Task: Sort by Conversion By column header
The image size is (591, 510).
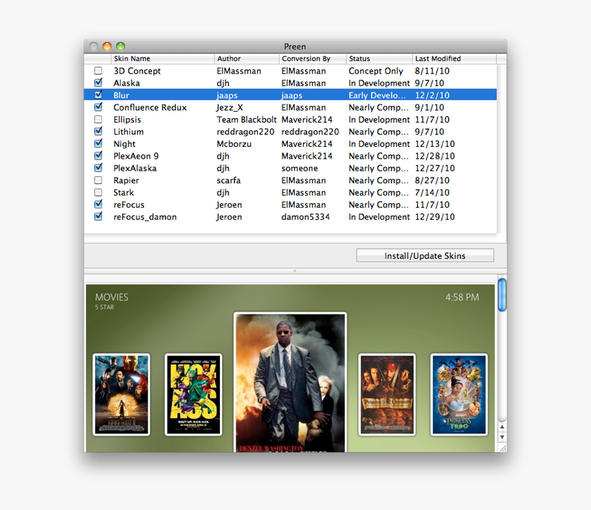Action: pyautogui.click(x=313, y=58)
